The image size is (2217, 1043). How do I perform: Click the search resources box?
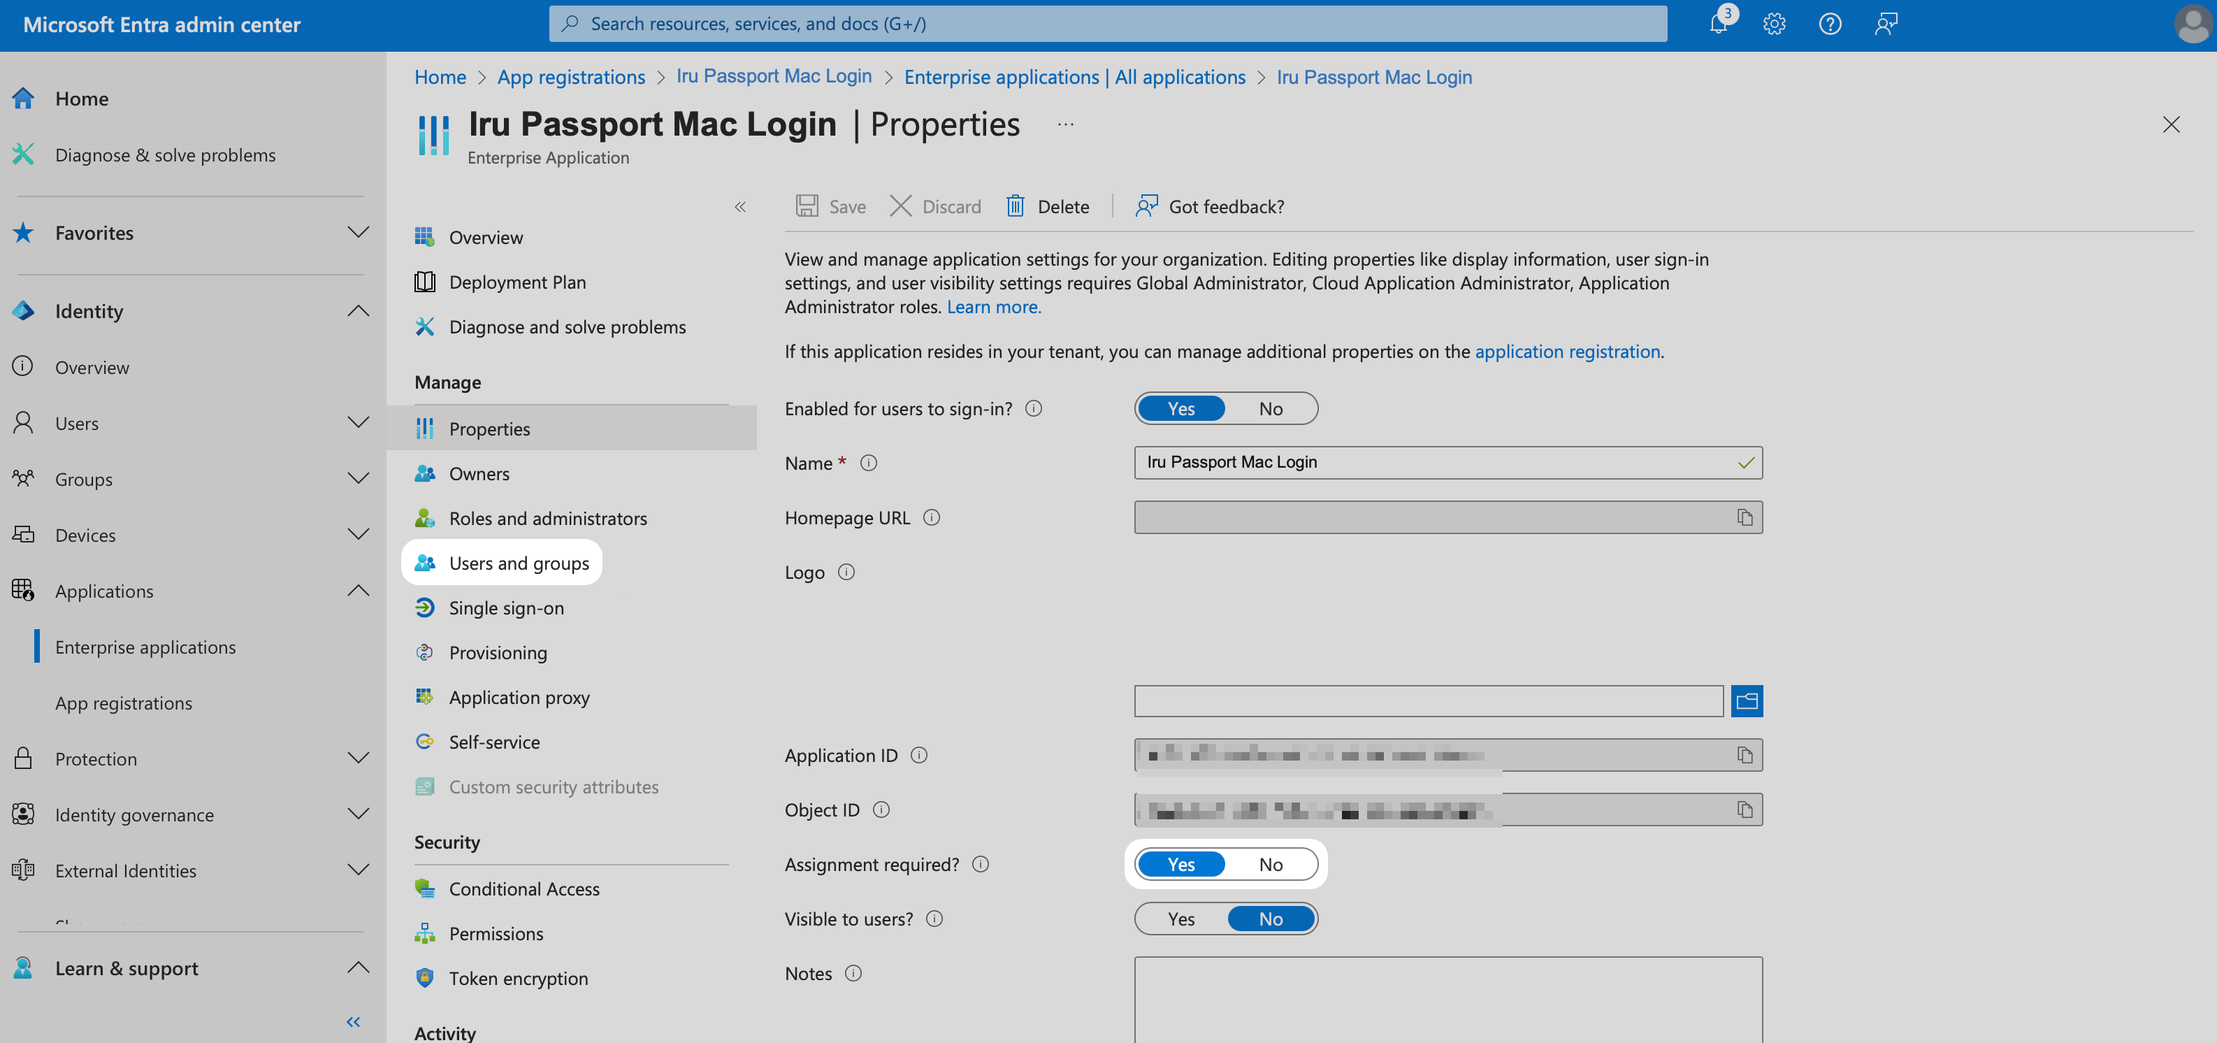coord(1108,24)
